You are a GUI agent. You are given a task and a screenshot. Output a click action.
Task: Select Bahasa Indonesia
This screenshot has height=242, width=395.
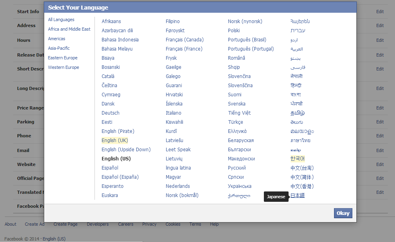point(120,40)
